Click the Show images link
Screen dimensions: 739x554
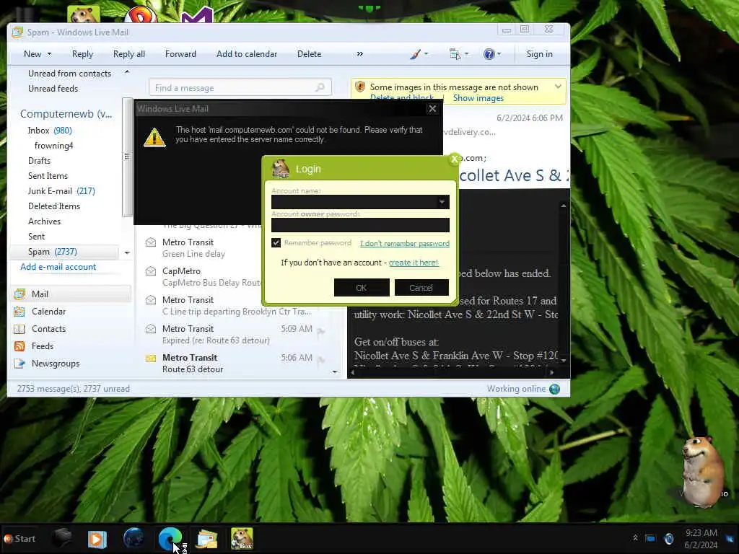[478, 98]
